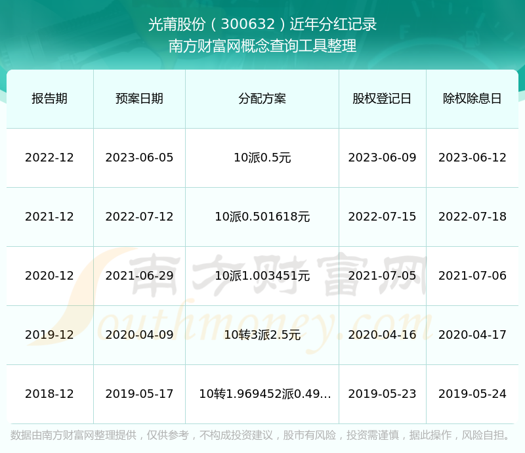Click the 分配方案 column header
Viewport: 525px width, 453px height.
262,98
